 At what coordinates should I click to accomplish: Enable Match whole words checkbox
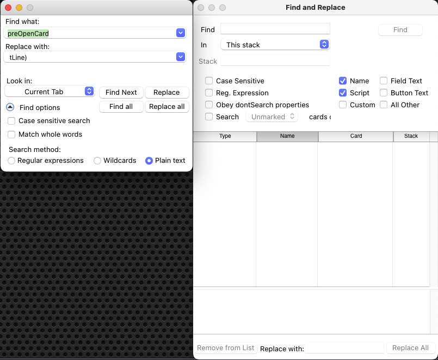pos(12,135)
